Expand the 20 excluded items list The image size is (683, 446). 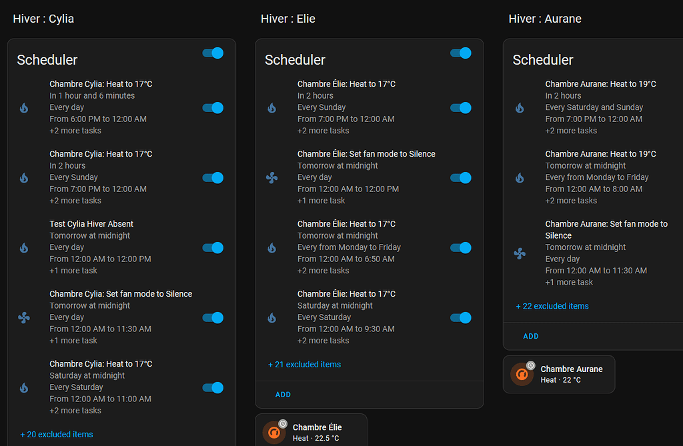[57, 434]
